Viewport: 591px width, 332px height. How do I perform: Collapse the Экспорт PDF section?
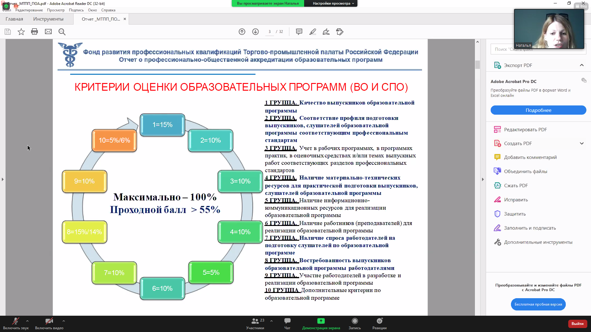(x=581, y=65)
